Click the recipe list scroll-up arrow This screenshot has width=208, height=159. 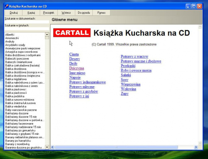pyautogui.click(x=47, y=35)
